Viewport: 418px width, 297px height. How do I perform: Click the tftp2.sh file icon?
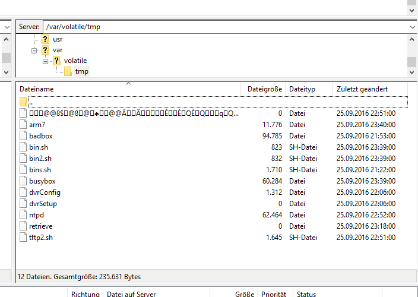(23, 238)
